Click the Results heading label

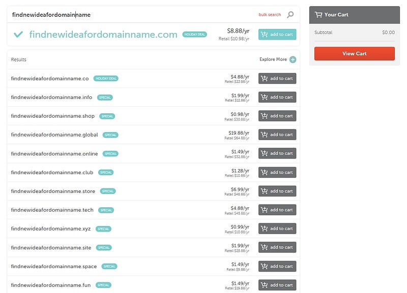coord(18,59)
